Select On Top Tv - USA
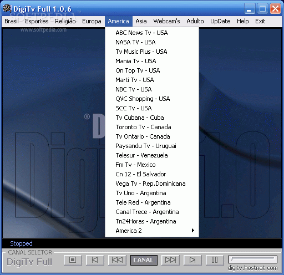 tap(152, 70)
